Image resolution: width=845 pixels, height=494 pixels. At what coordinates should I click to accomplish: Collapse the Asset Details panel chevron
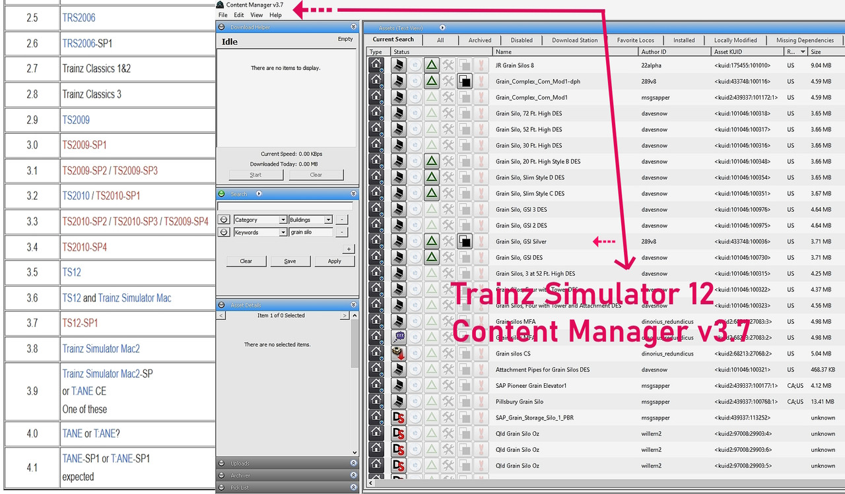(354, 305)
